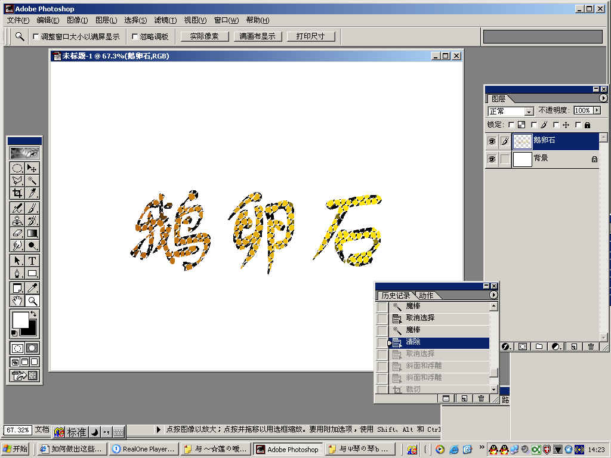Switch to the 动作 tab

[426, 295]
